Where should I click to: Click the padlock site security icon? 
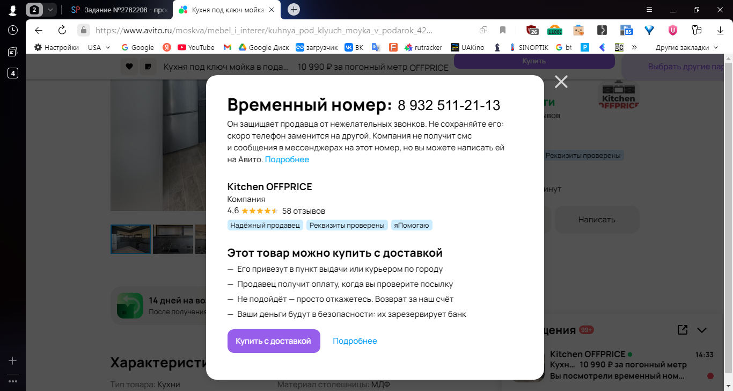83,30
